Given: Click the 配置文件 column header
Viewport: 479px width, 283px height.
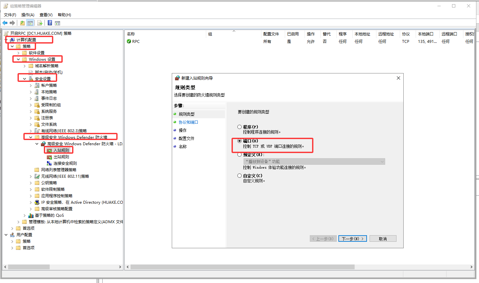Looking at the screenshot, I should pos(273,34).
